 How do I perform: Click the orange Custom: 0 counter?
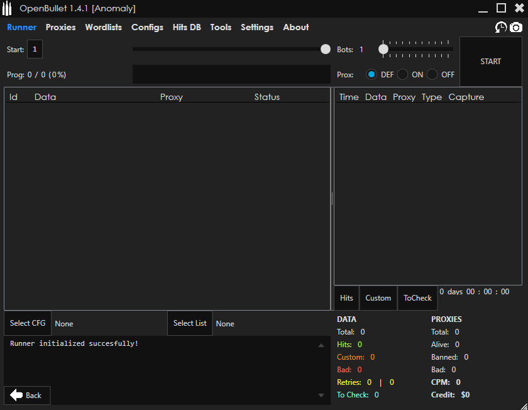point(356,357)
